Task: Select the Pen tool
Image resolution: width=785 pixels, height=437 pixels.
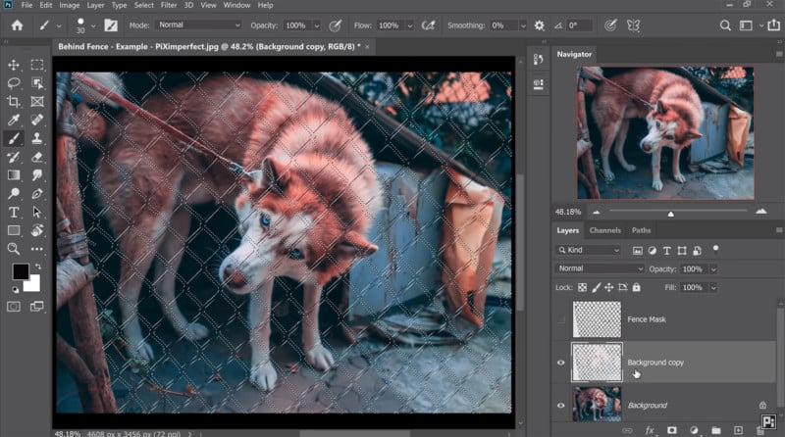Action: [x=37, y=193]
